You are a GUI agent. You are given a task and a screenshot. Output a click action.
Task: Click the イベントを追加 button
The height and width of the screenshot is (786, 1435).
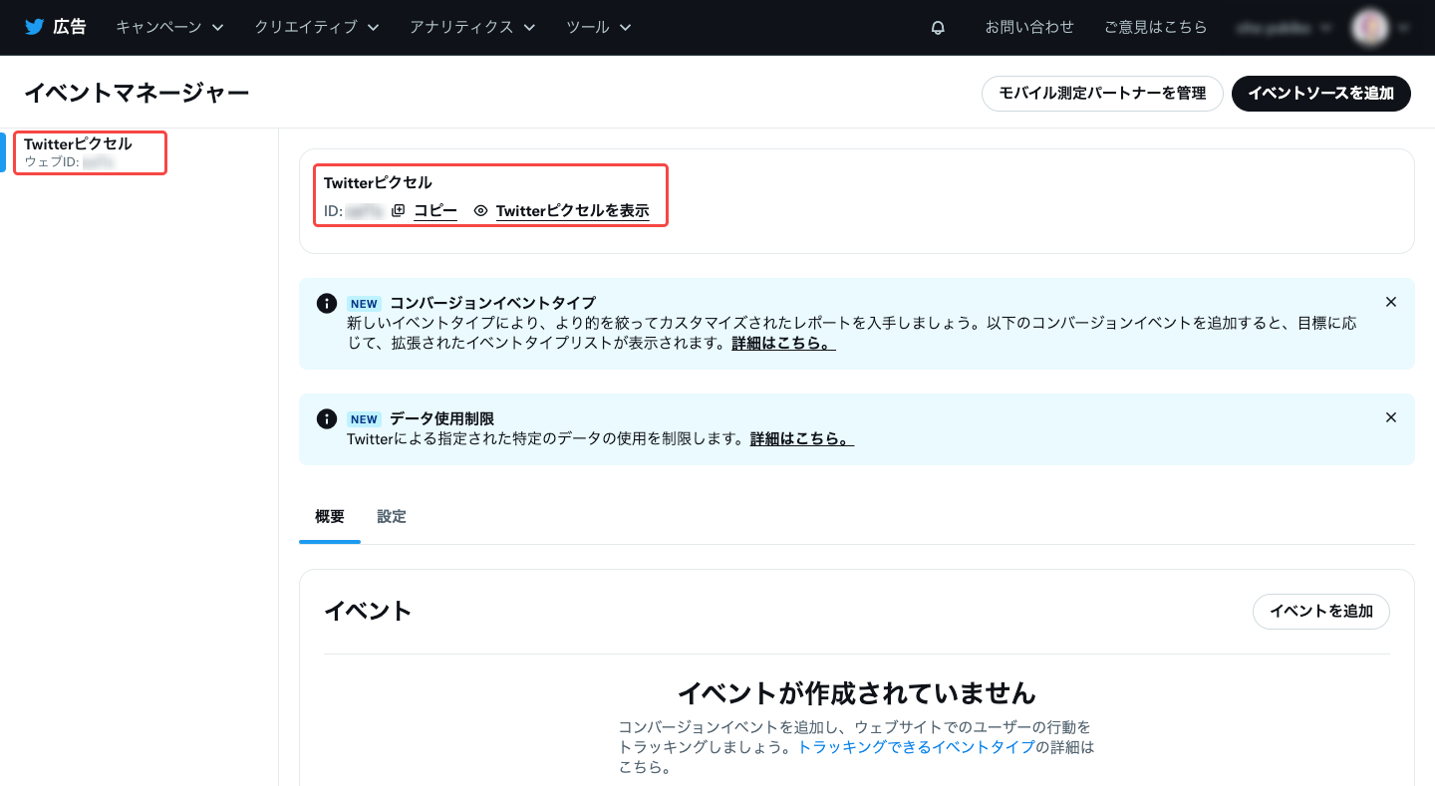[x=1321, y=612]
